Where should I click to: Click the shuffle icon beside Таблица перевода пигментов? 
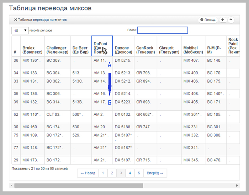point(15,19)
